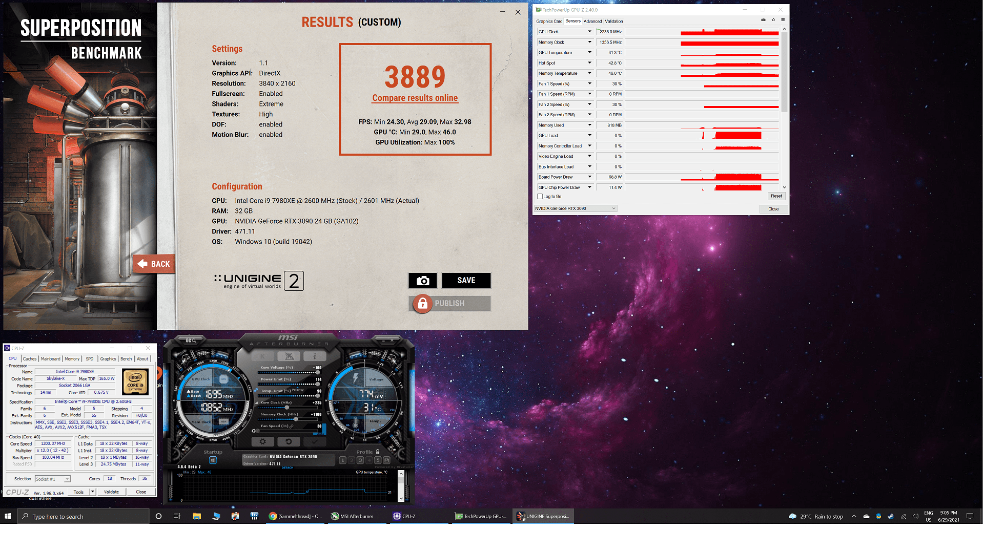
Task: Open the info button in Afterburner
Action: (x=315, y=356)
